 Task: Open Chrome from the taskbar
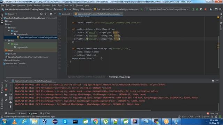click(95, 122)
